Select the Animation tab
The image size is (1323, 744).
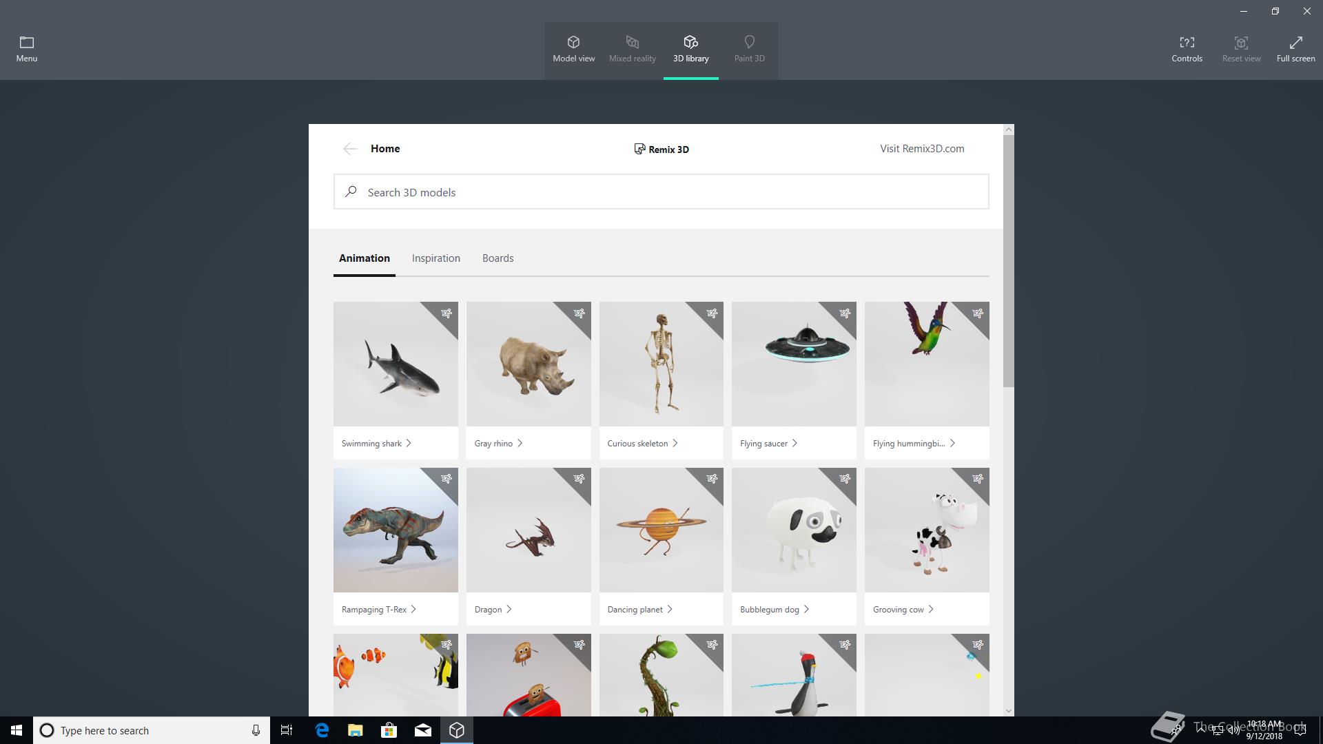coord(365,258)
